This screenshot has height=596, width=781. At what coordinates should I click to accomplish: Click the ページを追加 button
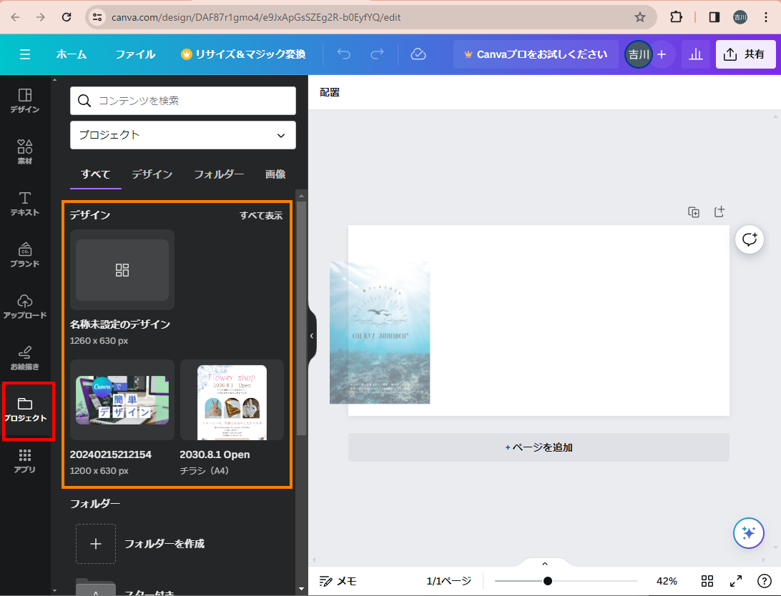[x=539, y=447]
